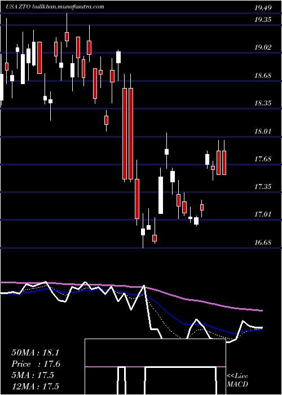Click the '50MA : 18.1' reading
Screen dimensions: 282x395
(35, 353)
